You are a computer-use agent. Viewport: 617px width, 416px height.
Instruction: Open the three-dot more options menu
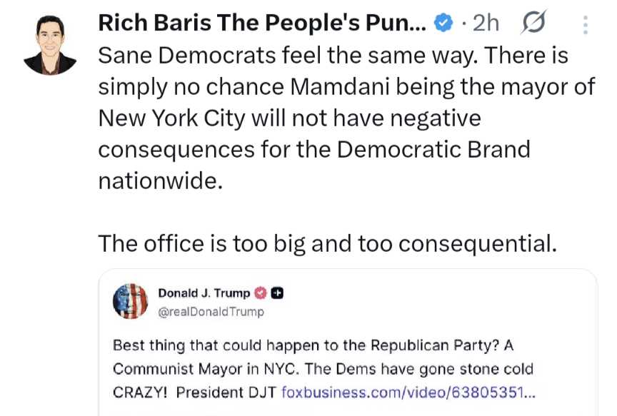586,25
